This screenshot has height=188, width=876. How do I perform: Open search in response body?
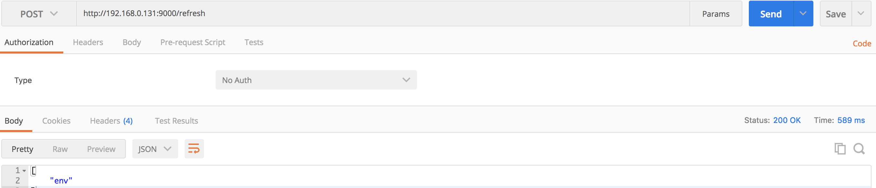[859, 149]
